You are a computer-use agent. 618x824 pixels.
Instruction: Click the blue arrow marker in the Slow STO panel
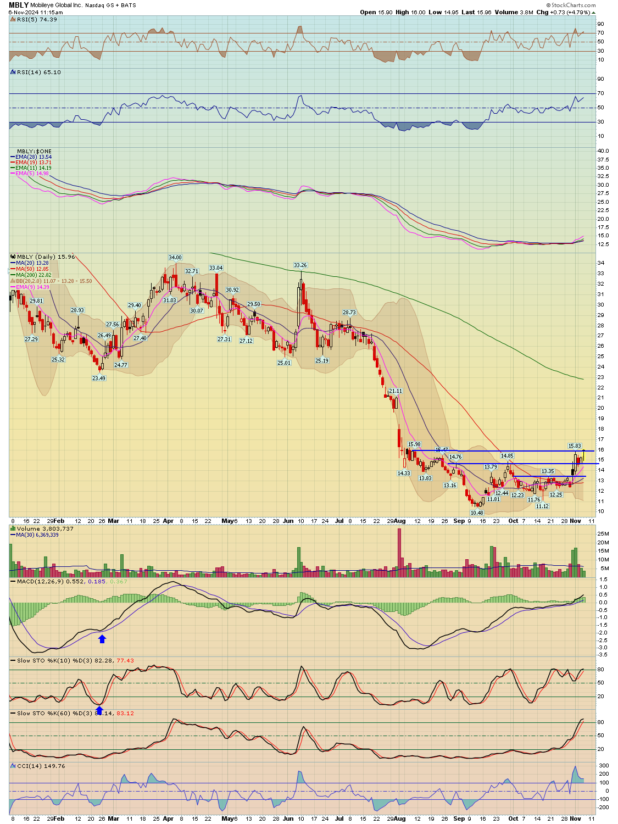[99, 710]
